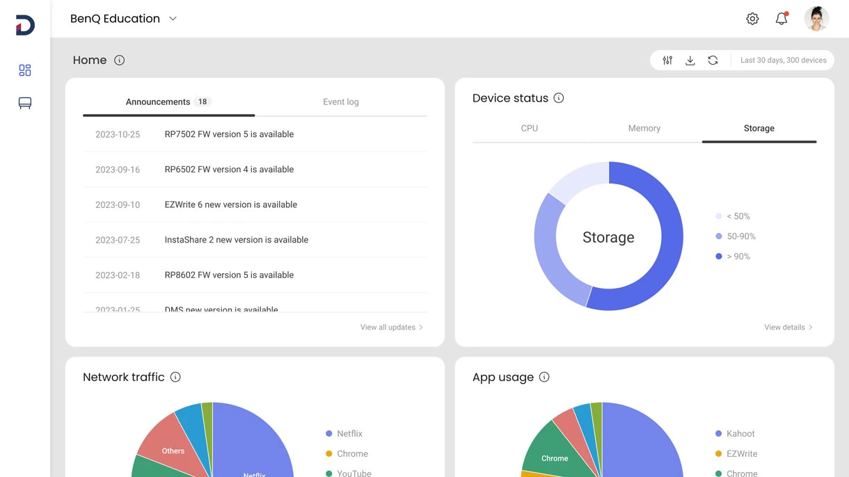This screenshot has width=849, height=477.
Task: Open the notifications bell icon
Action: (x=781, y=19)
